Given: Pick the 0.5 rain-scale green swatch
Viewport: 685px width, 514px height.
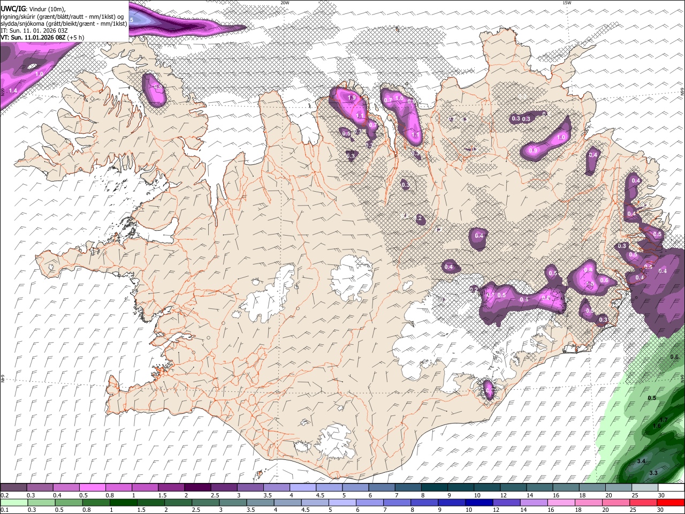Looking at the screenshot, I should [68, 502].
